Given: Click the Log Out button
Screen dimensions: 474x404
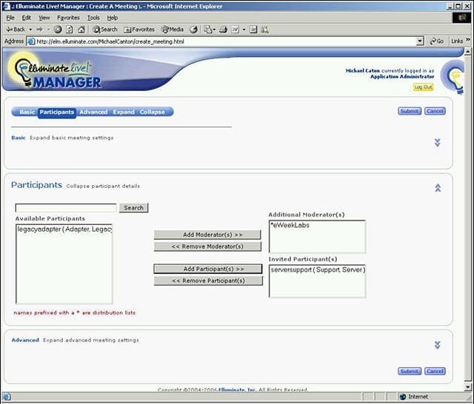Looking at the screenshot, I should click(x=423, y=87).
